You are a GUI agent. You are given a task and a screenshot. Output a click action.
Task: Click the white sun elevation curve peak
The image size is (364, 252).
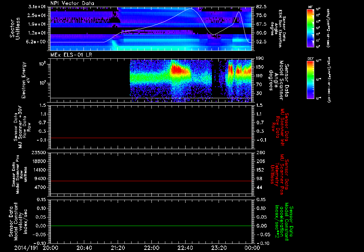coord(191,9)
